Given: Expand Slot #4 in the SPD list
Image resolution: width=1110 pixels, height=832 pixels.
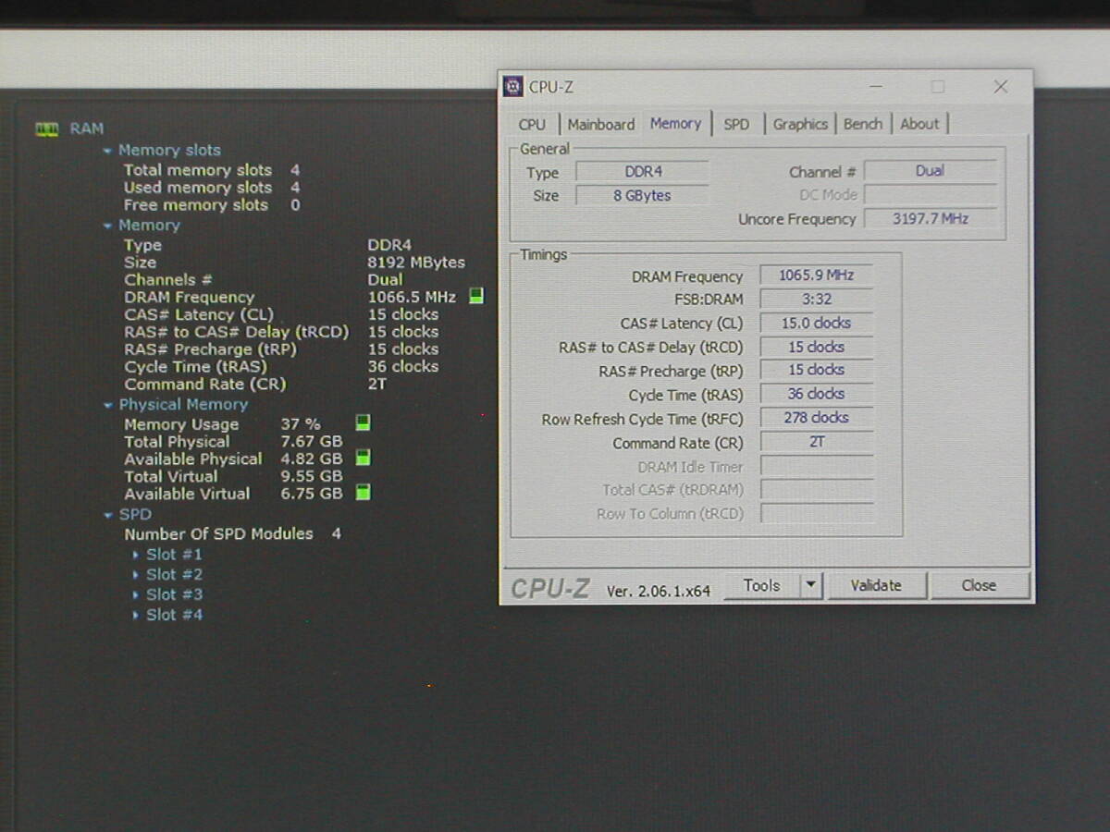Looking at the screenshot, I should click(136, 615).
